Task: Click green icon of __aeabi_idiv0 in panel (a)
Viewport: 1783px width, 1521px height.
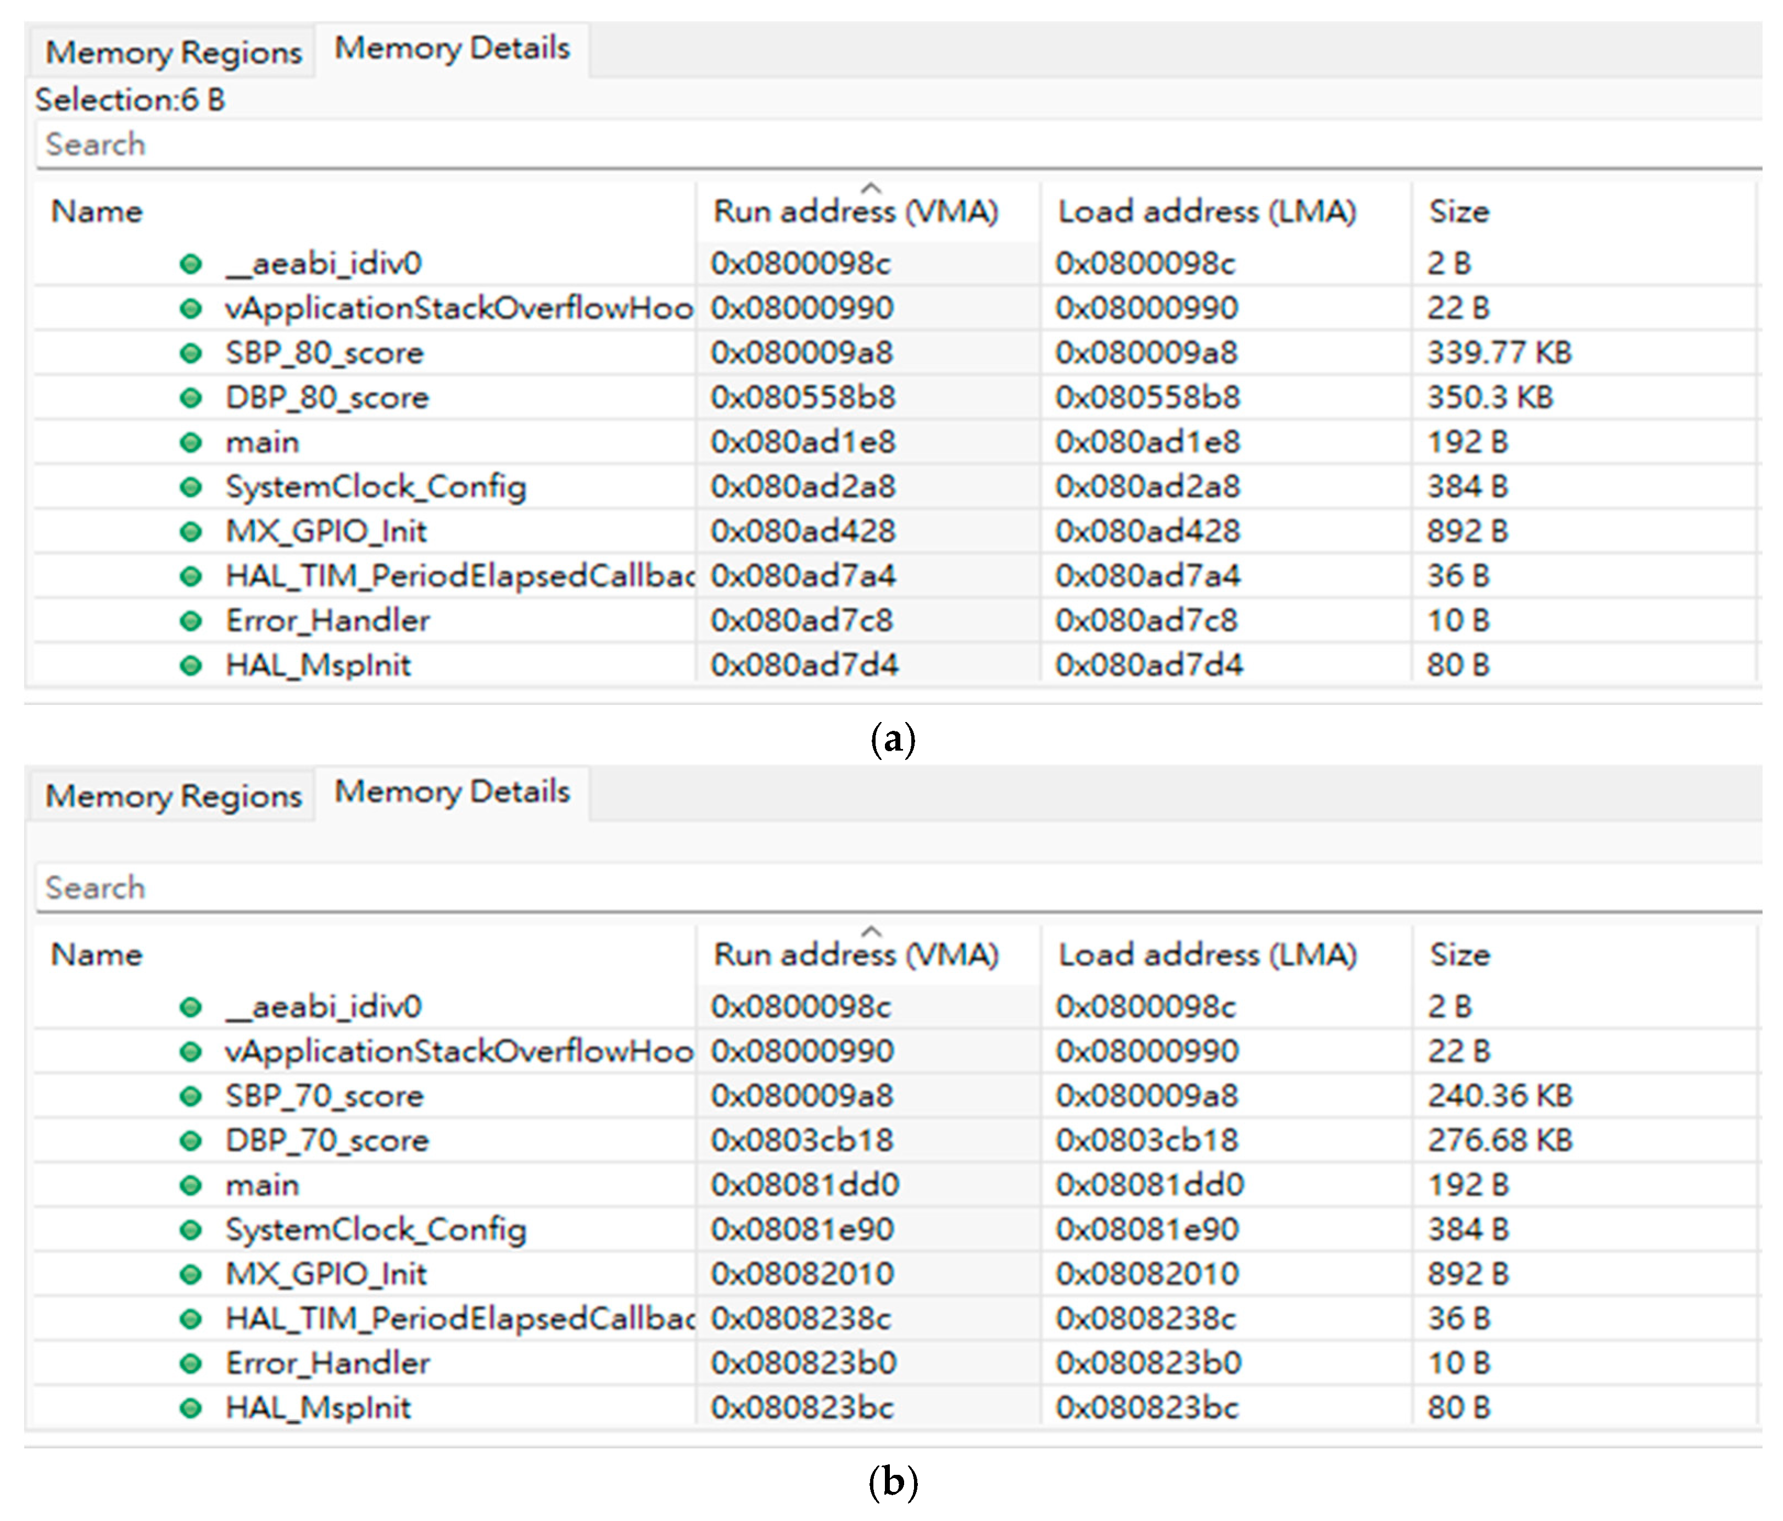Action: point(191,263)
